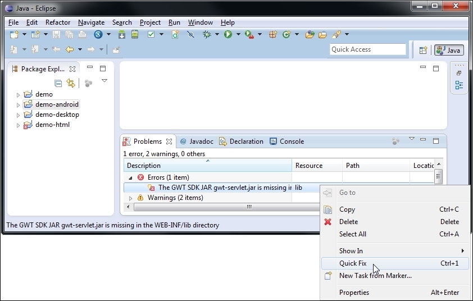Open the Show In submenu
This screenshot has height=301, width=473.
tap(395, 251)
